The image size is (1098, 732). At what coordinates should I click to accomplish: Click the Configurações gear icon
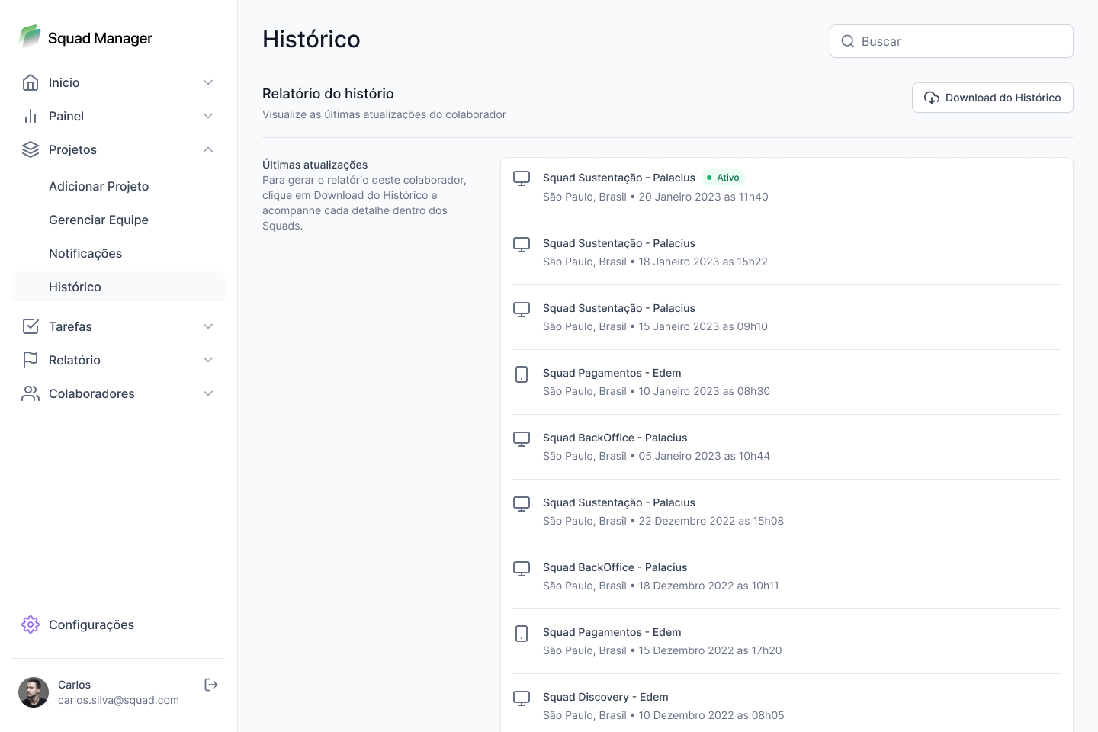pyautogui.click(x=30, y=624)
